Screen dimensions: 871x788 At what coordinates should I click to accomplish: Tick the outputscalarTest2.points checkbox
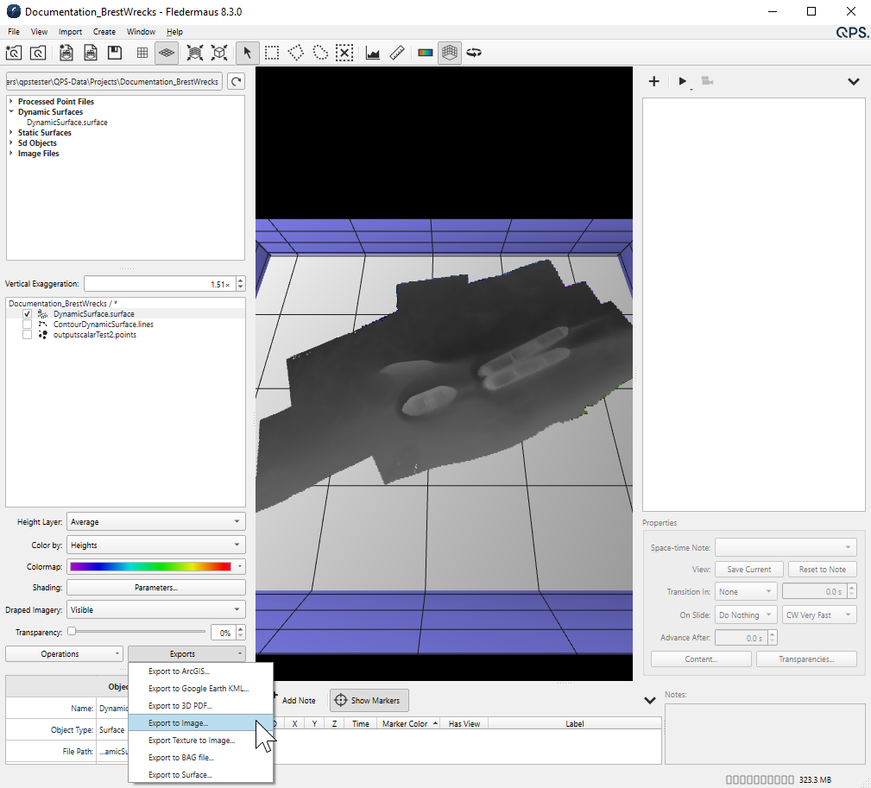pyautogui.click(x=28, y=335)
